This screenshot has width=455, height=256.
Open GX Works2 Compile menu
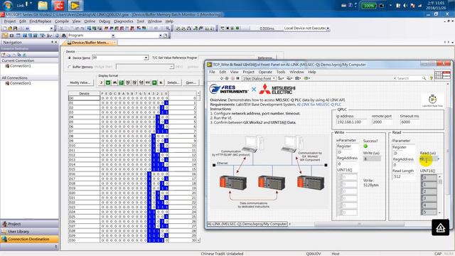[62, 21]
